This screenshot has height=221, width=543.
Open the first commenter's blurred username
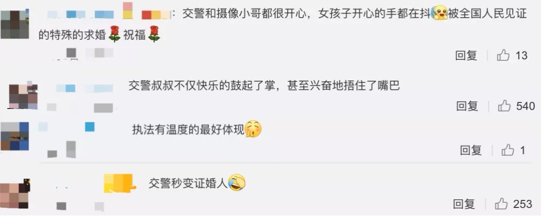(x=108, y=14)
